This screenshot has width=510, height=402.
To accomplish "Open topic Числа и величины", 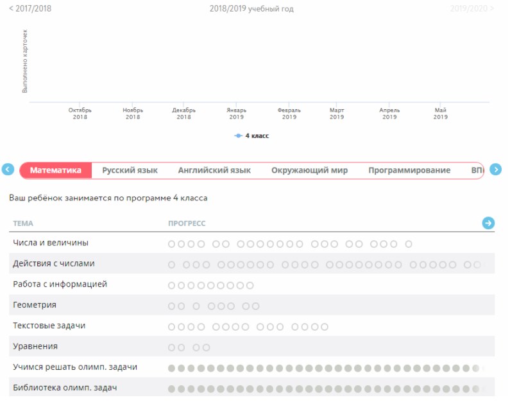I will (51, 243).
